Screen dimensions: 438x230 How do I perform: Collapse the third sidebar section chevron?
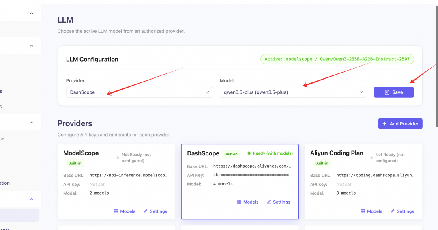32,123
